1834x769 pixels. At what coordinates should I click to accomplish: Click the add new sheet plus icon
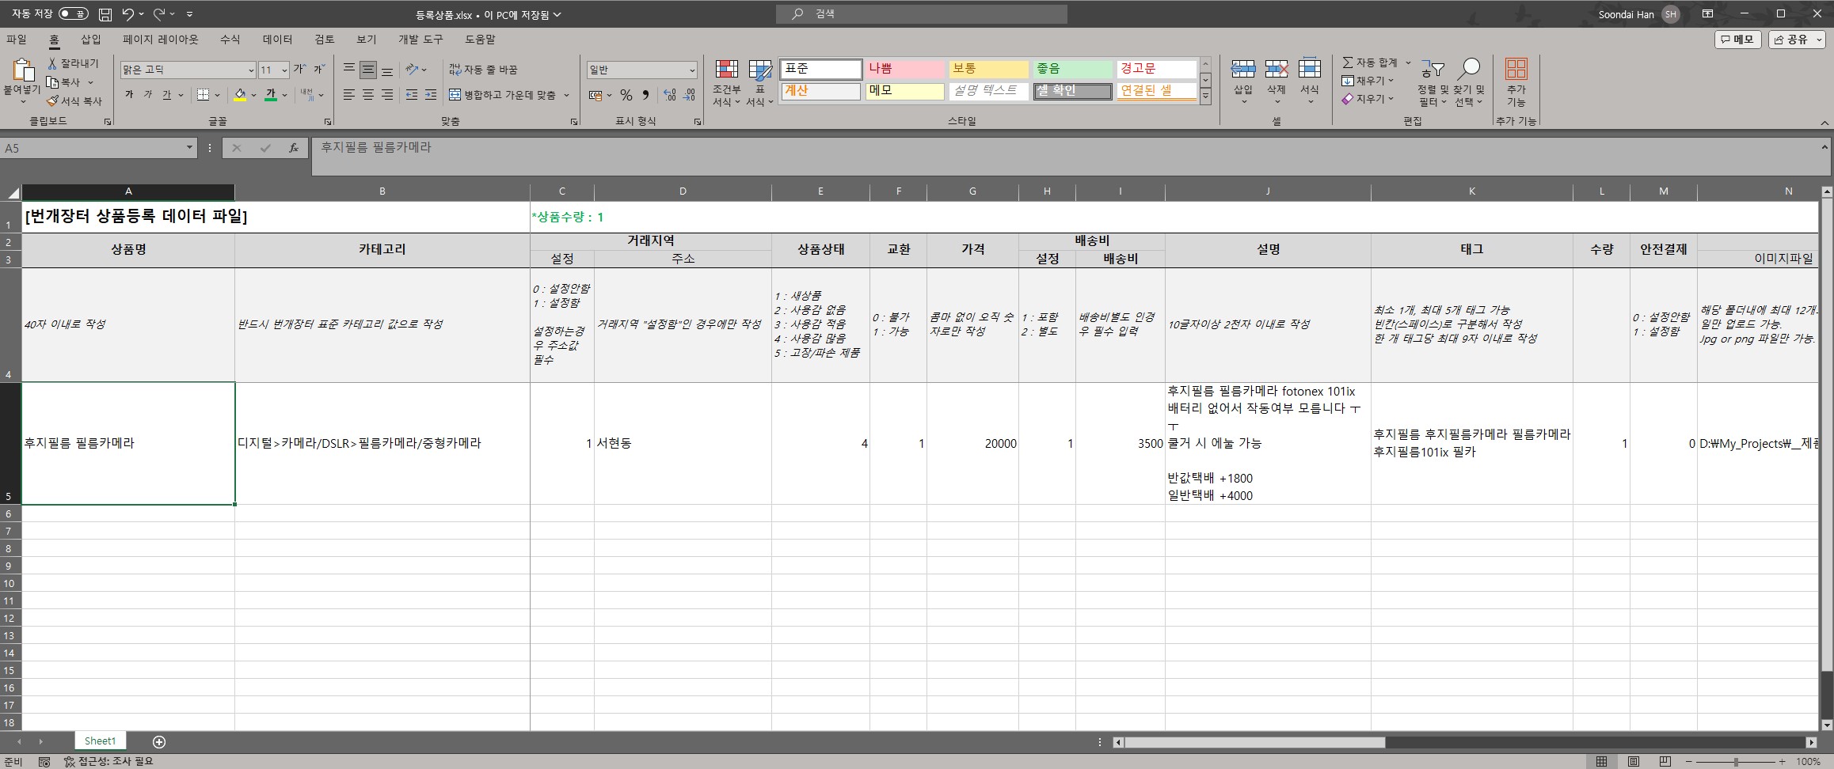tap(159, 741)
